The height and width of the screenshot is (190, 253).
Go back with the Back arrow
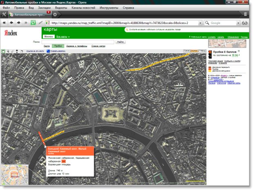coord(11,23)
